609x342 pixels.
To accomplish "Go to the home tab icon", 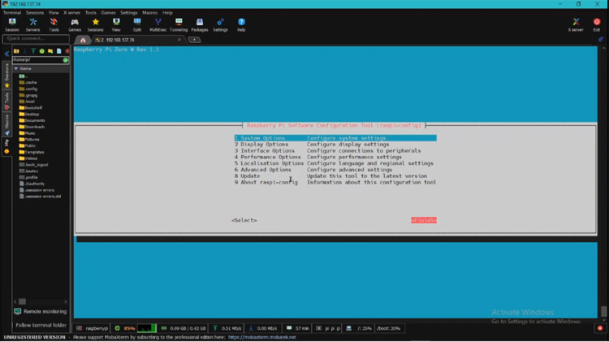I will [83, 40].
